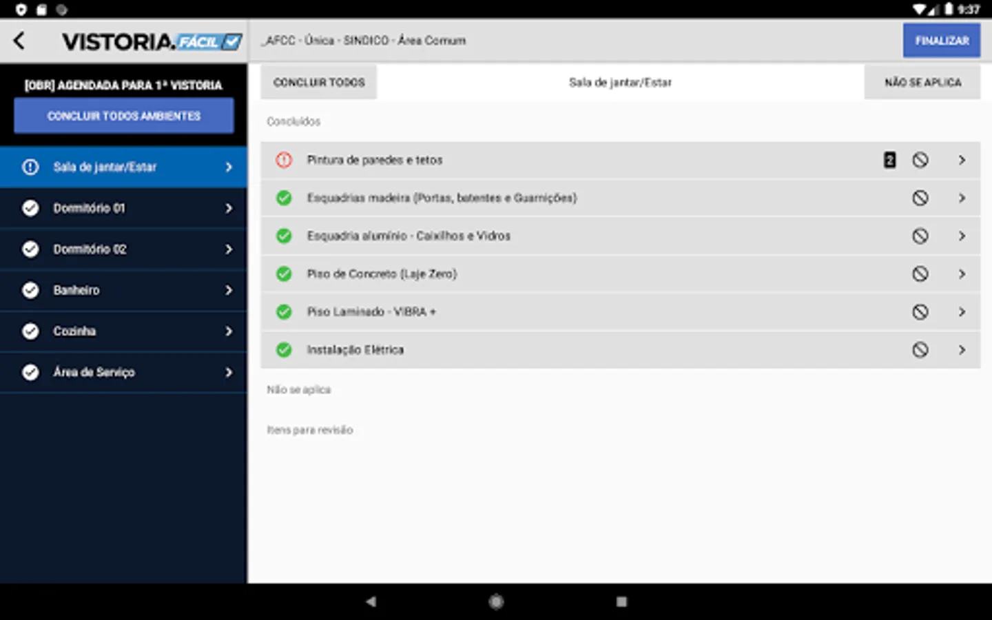Tap Android recent apps button

(x=621, y=601)
